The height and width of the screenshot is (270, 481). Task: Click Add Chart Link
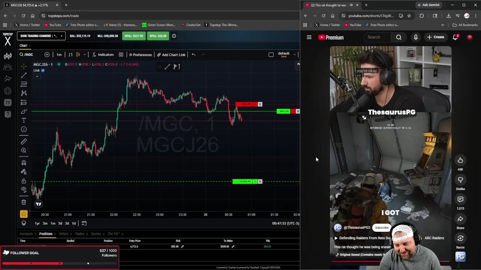click(171, 55)
